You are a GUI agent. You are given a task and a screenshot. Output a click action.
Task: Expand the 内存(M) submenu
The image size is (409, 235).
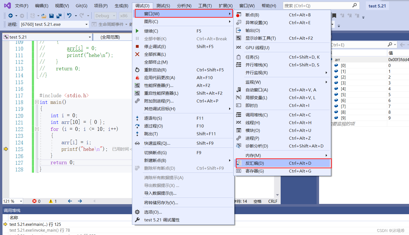pos(282,155)
